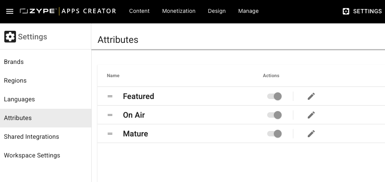Click the Settings gear icon in top bar
This screenshot has width=385, height=182.
pos(346,11)
